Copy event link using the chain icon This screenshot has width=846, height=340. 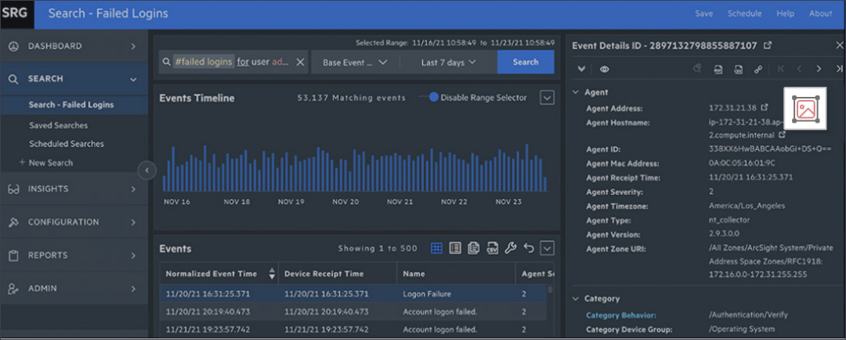point(758,69)
